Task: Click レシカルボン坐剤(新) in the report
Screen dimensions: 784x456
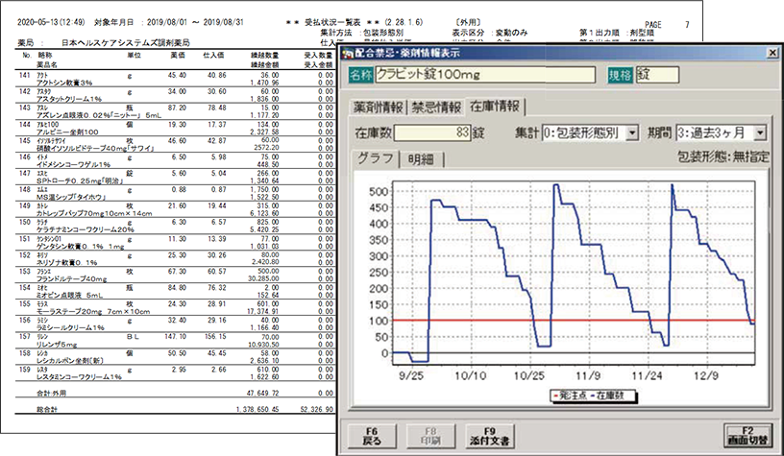Action: click(70, 361)
